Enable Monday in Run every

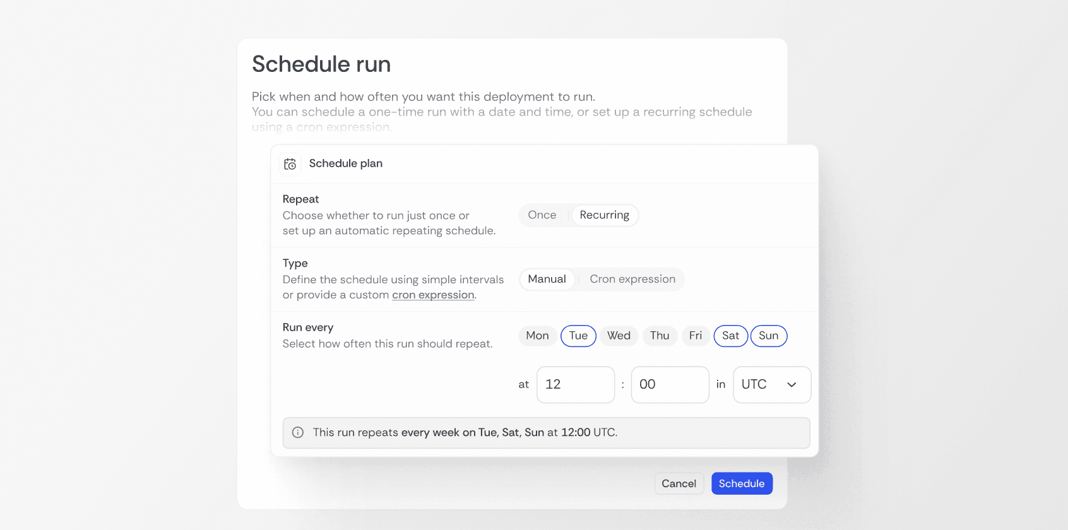(537, 336)
